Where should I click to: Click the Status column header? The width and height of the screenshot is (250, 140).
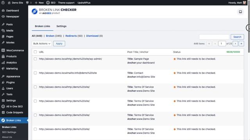[177, 52]
